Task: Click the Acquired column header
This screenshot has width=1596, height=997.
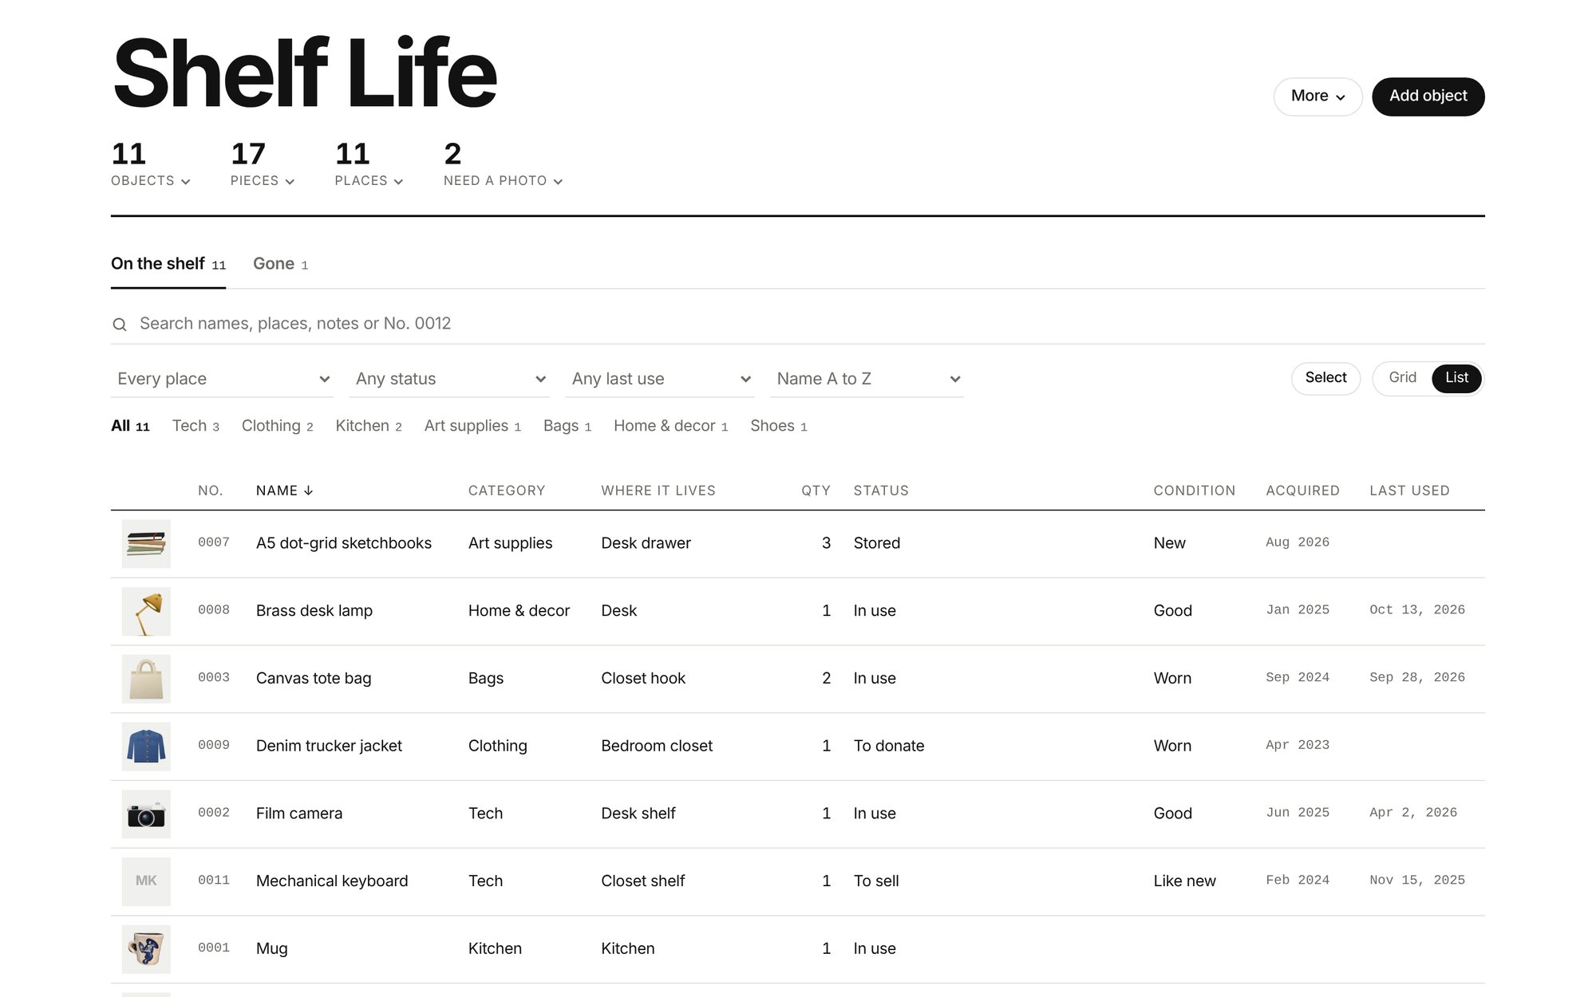Action: pos(1302,491)
